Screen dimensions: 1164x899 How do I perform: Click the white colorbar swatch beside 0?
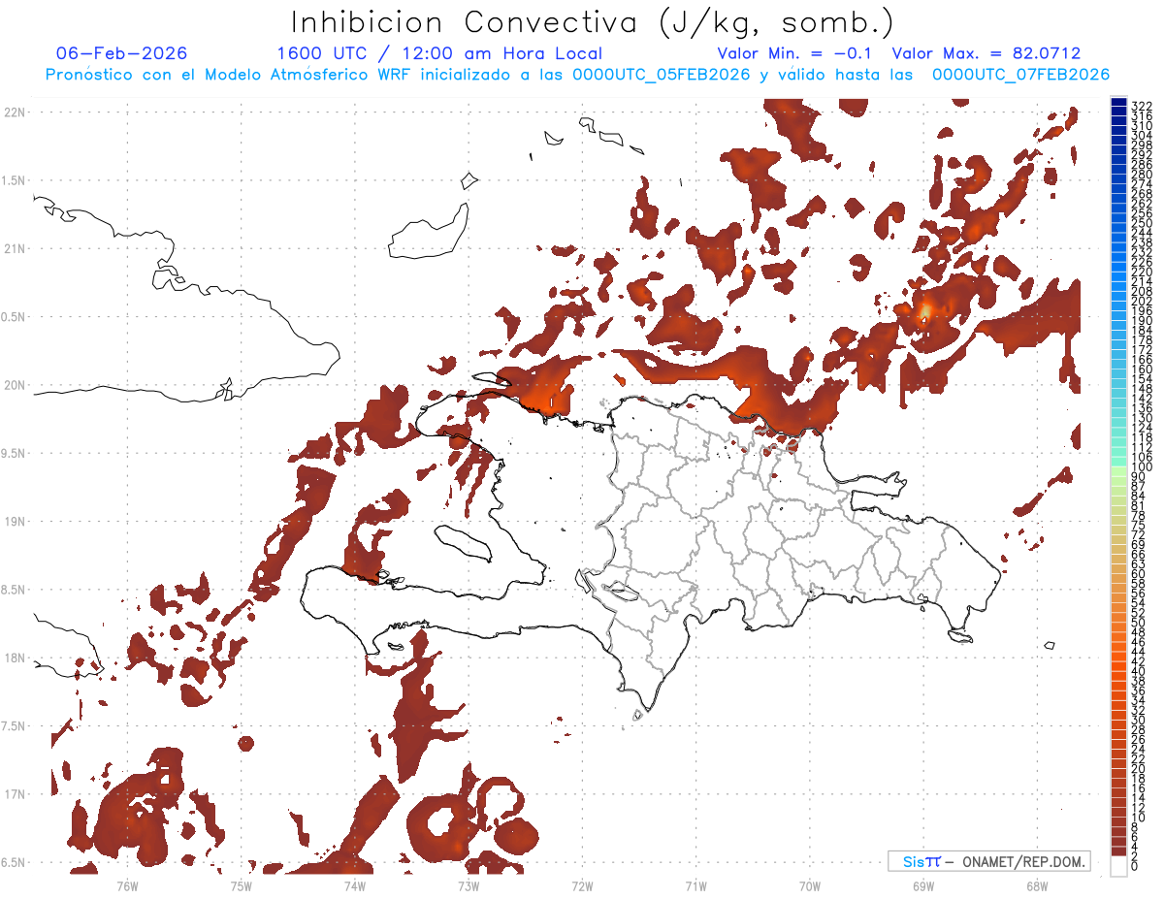pyautogui.click(x=1118, y=866)
